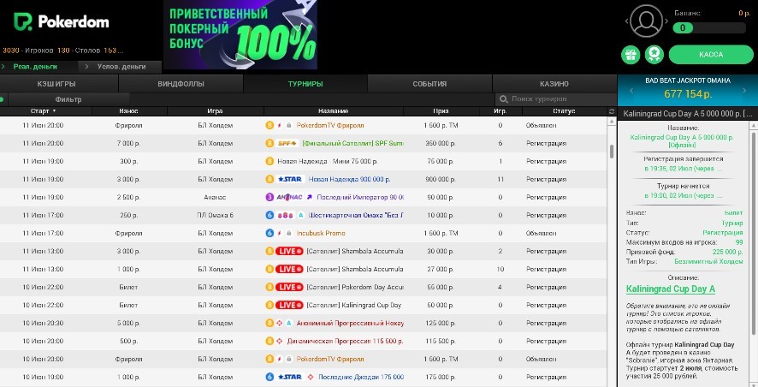The height and width of the screenshot is (387, 758).
Task: Toggle the green filter indicator
Action: click(x=2, y=99)
